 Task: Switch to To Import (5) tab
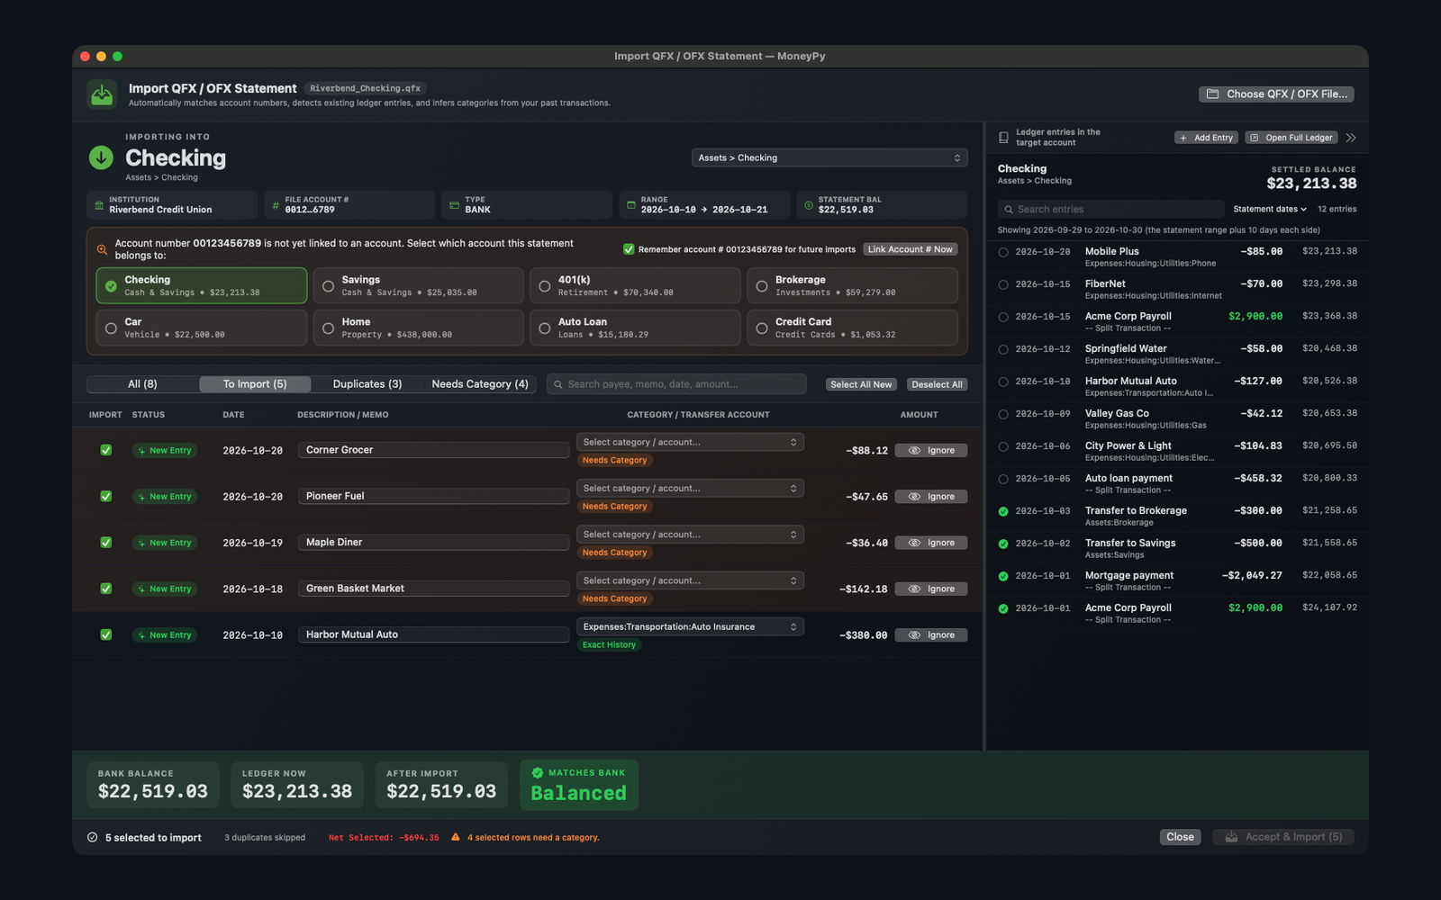pyautogui.click(x=255, y=384)
